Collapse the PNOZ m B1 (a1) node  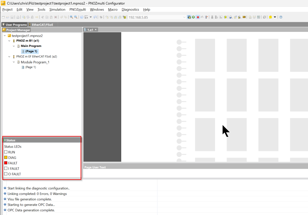pos(9,41)
